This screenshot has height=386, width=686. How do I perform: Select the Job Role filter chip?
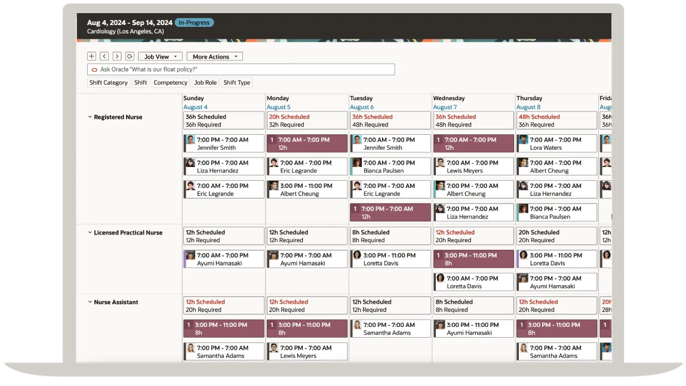[205, 82]
